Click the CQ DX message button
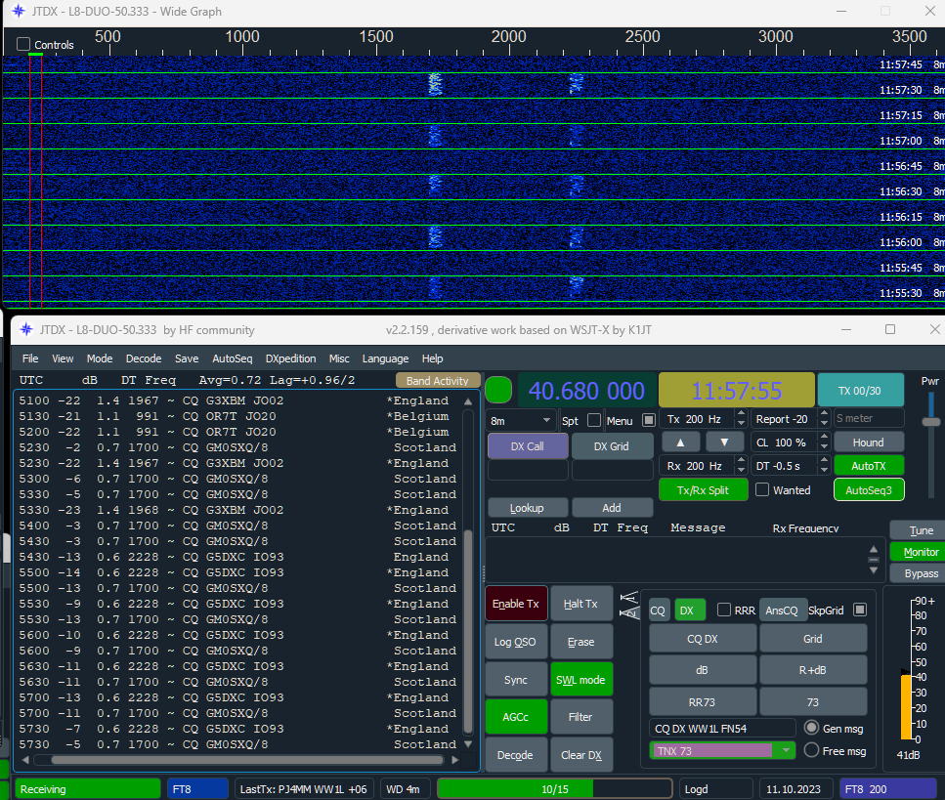The image size is (945, 800). [x=702, y=639]
